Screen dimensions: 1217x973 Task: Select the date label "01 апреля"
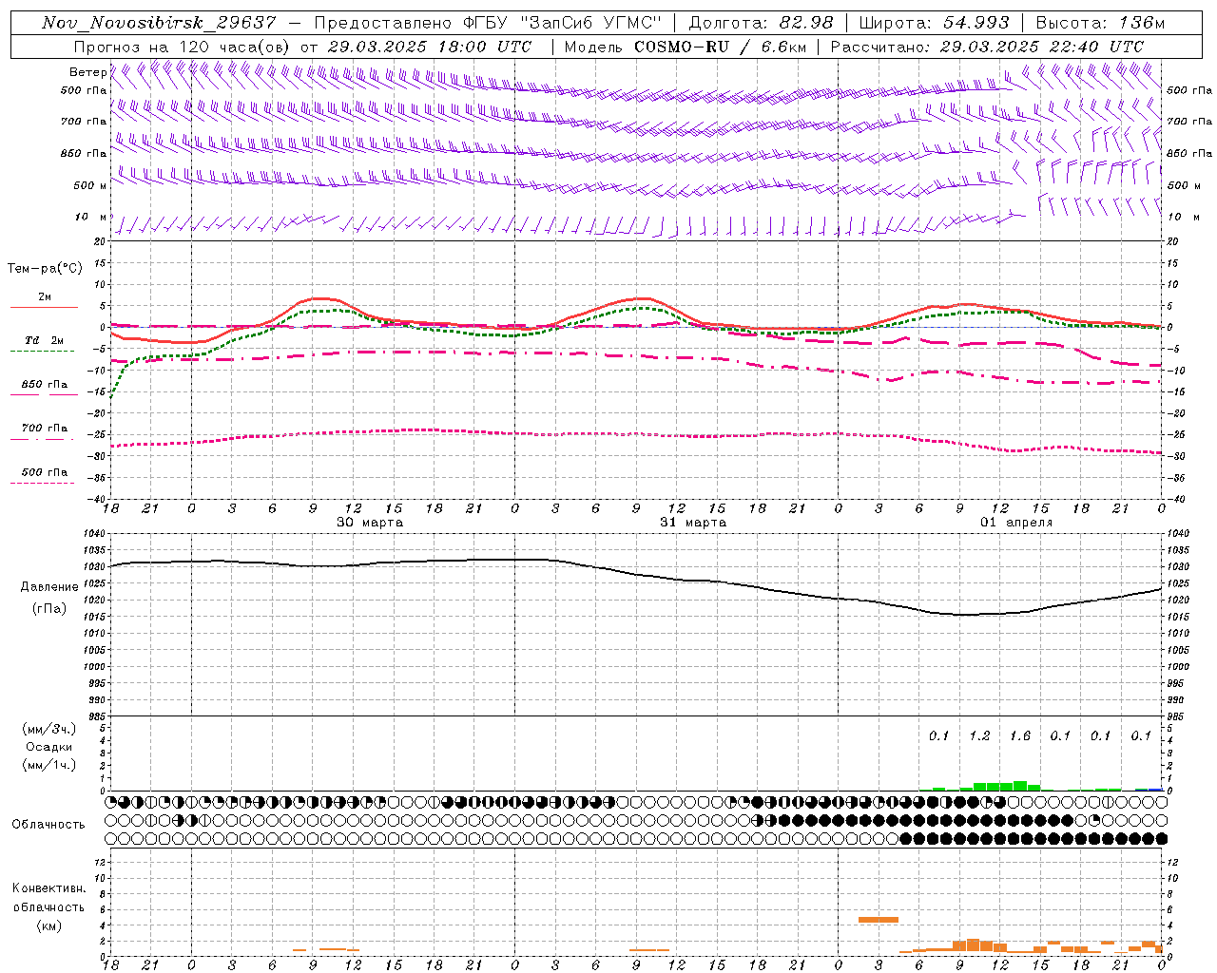1016,523
